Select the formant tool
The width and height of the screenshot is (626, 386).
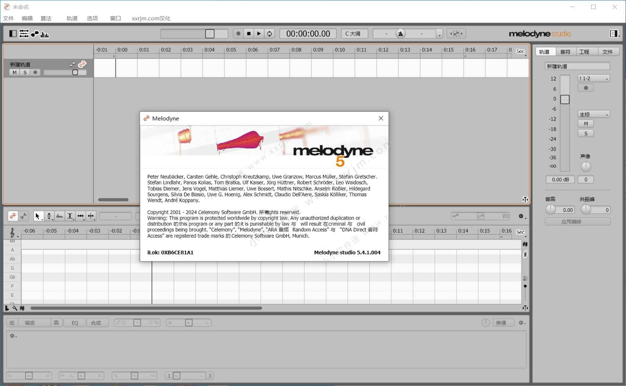[x=59, y=216]
